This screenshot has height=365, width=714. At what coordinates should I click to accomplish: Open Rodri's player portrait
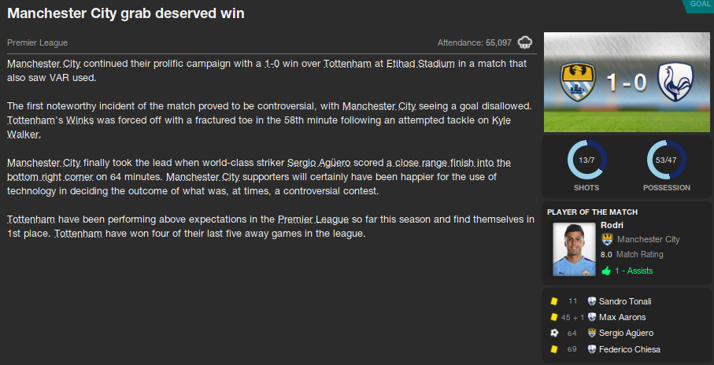click(574, 249)
